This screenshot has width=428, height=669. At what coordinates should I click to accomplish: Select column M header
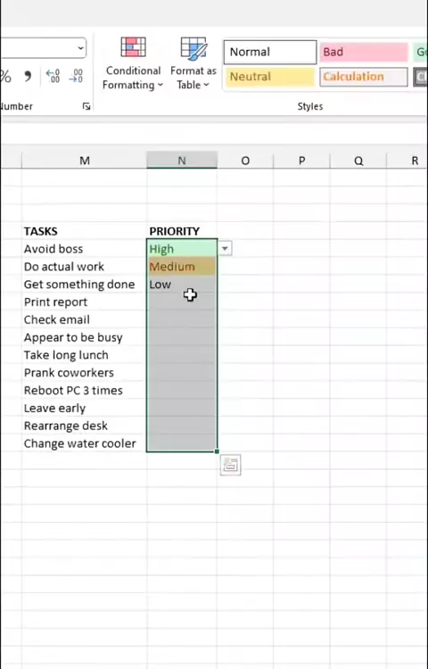click(x=85, y=161)
